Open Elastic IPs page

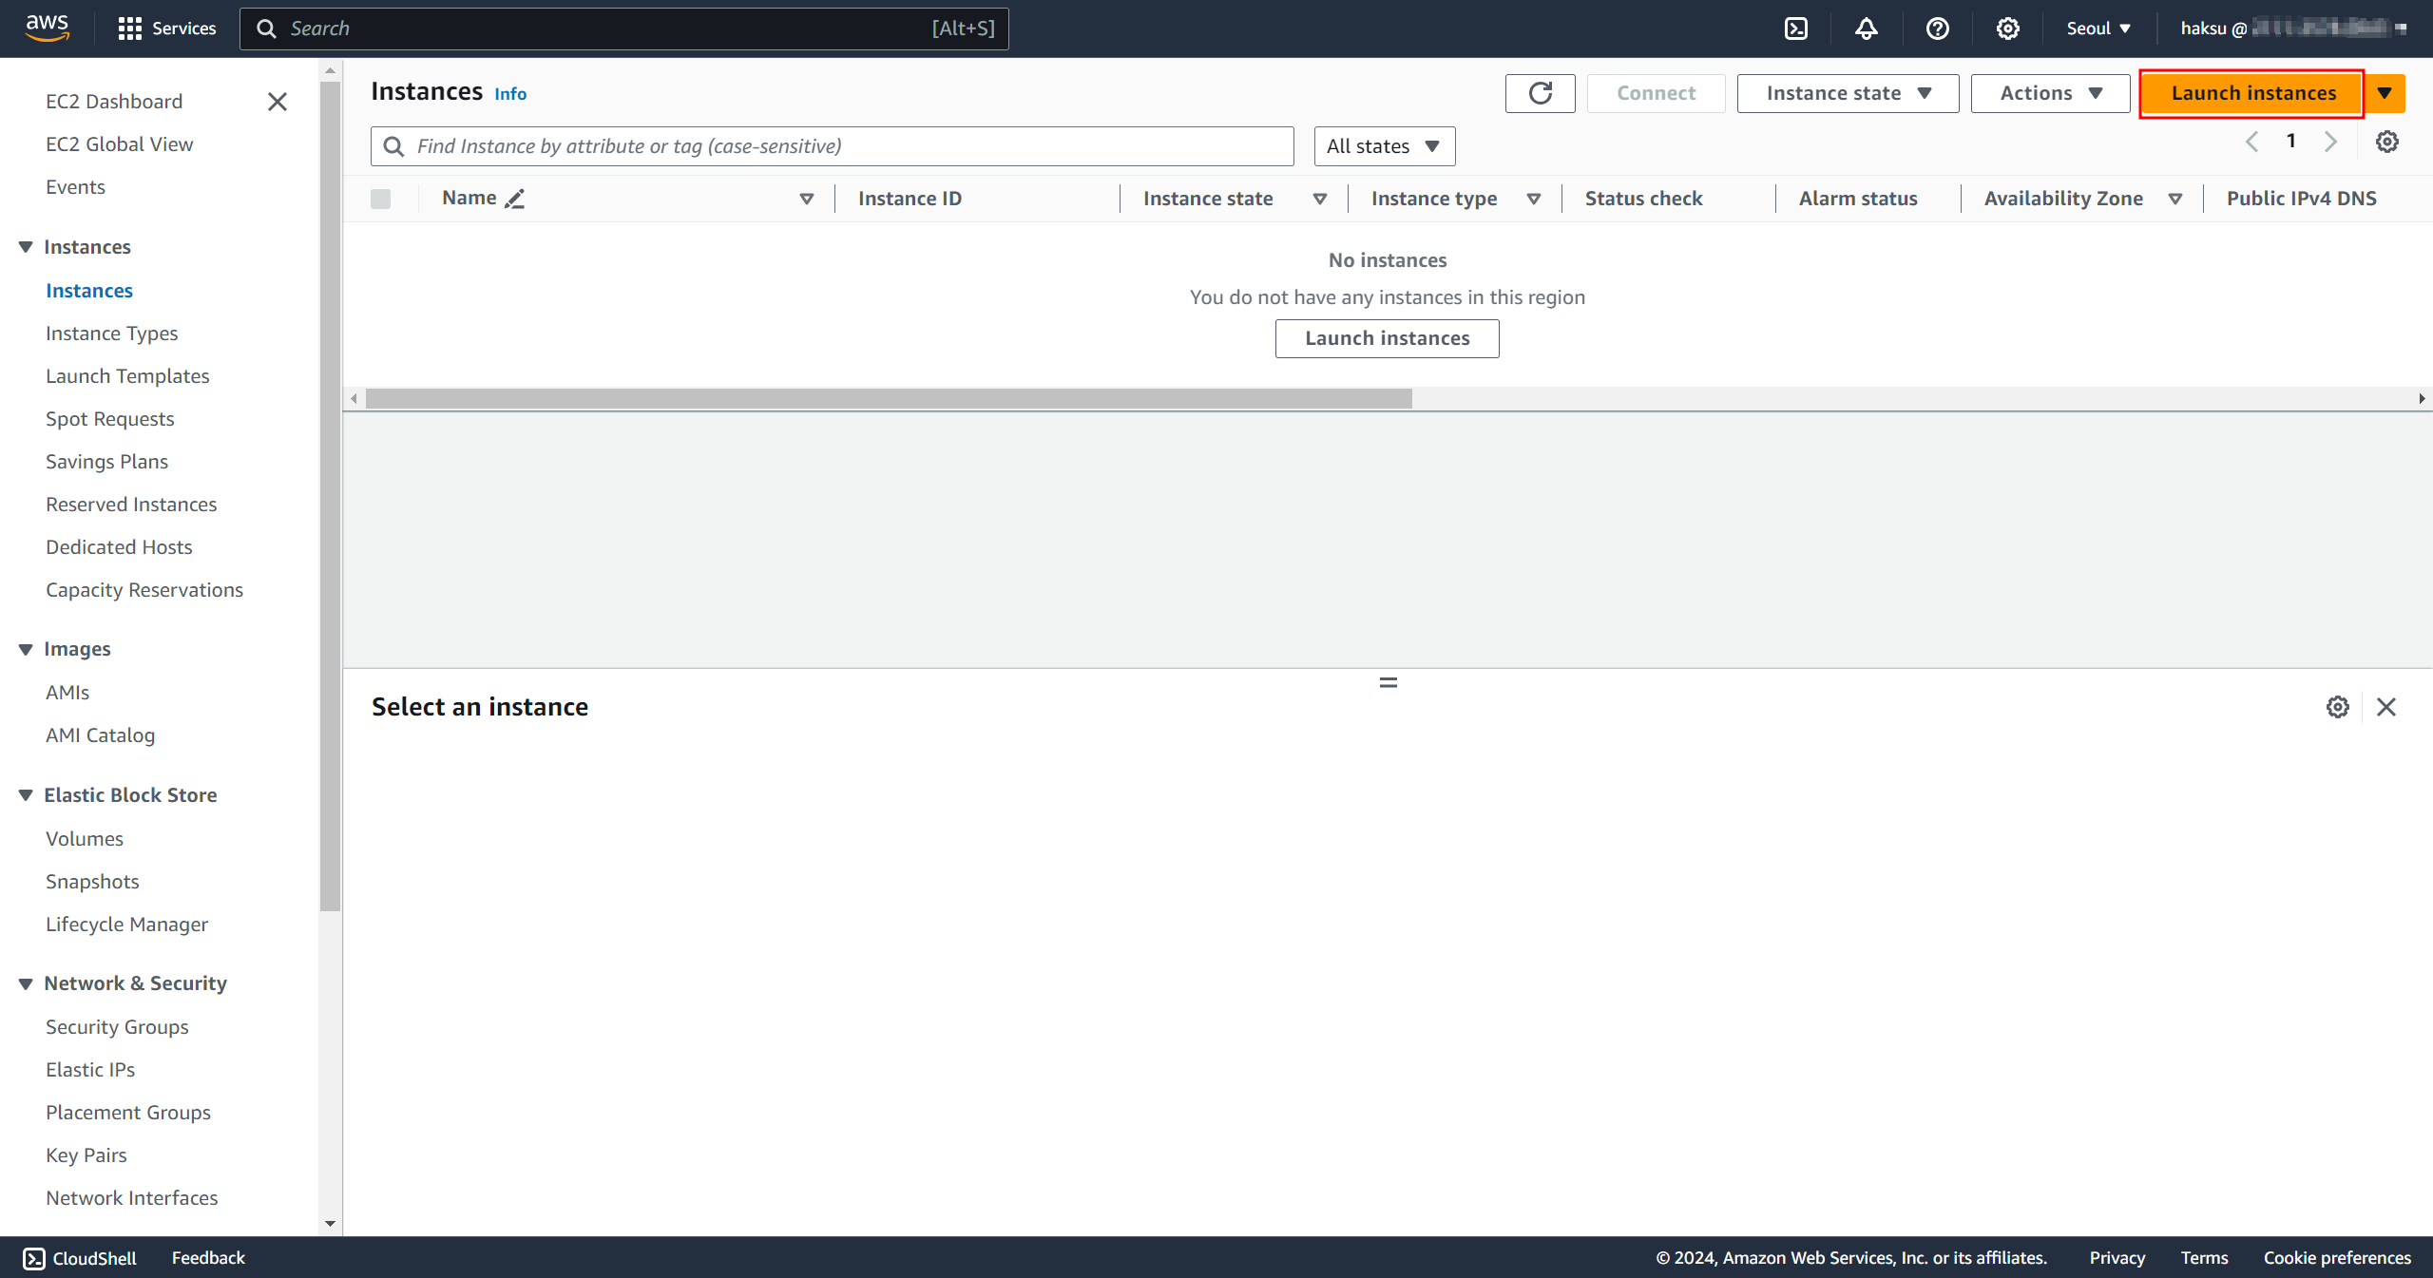[90, 1070]
